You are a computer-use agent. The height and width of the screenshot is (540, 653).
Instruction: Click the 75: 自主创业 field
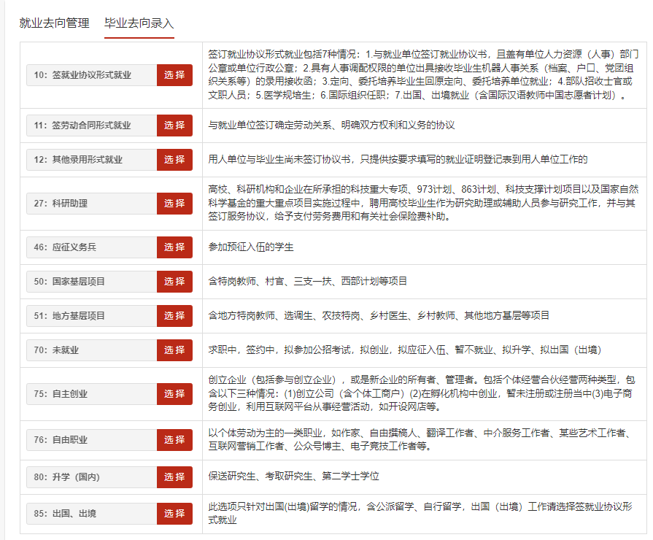[92, 394]
